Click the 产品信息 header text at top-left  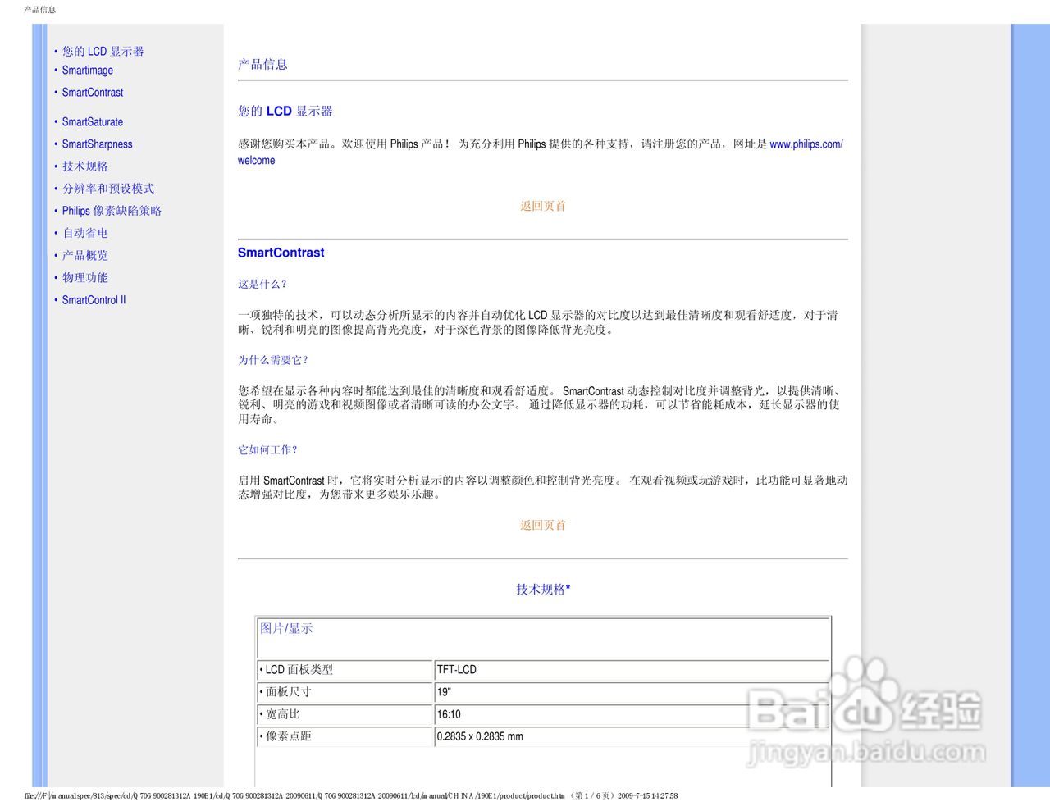[x=39, y=10]
